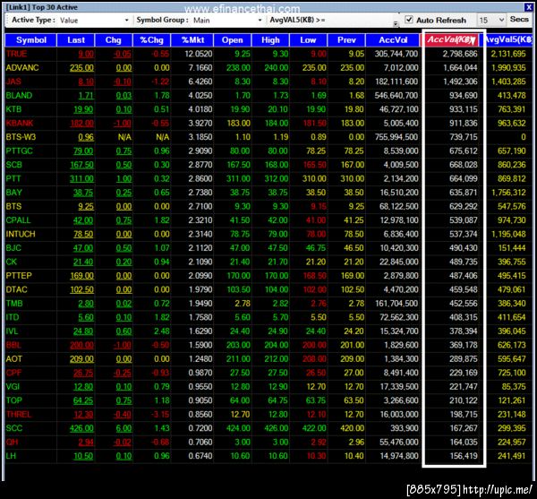Sort by the Last column header
Screen dimensions: 537x499
pyautogui.click(x=76, y=40)
